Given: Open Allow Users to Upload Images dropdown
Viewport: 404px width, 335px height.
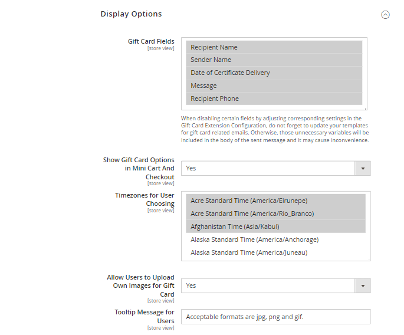Looking at the screenshot, I should pos(268,285).
